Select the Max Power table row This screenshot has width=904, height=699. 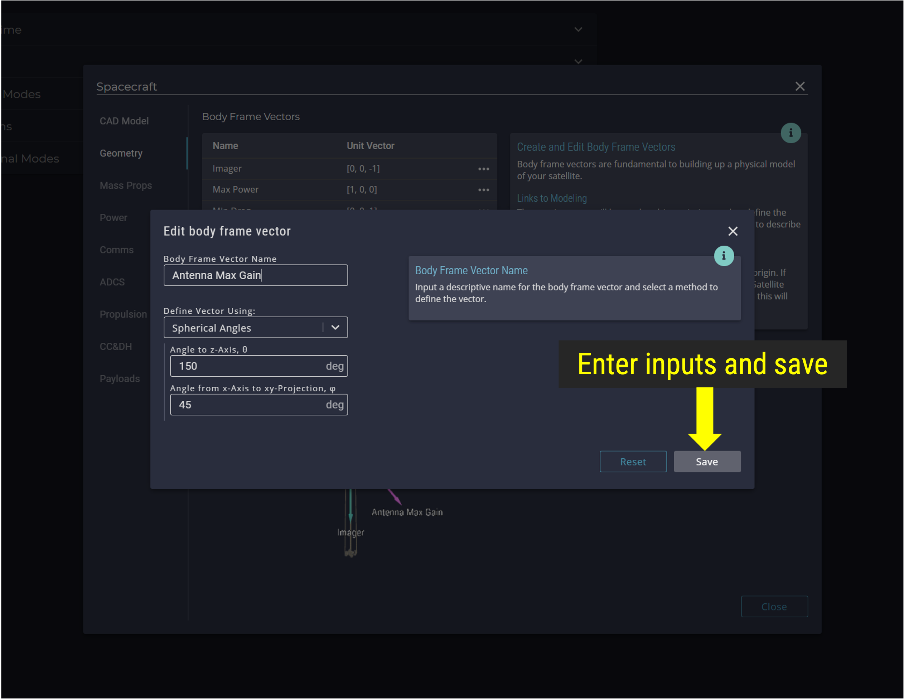point(349,190)
